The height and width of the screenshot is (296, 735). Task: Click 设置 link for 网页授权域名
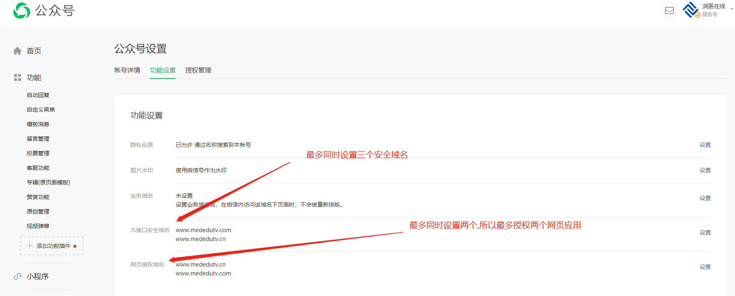point(705,267)
